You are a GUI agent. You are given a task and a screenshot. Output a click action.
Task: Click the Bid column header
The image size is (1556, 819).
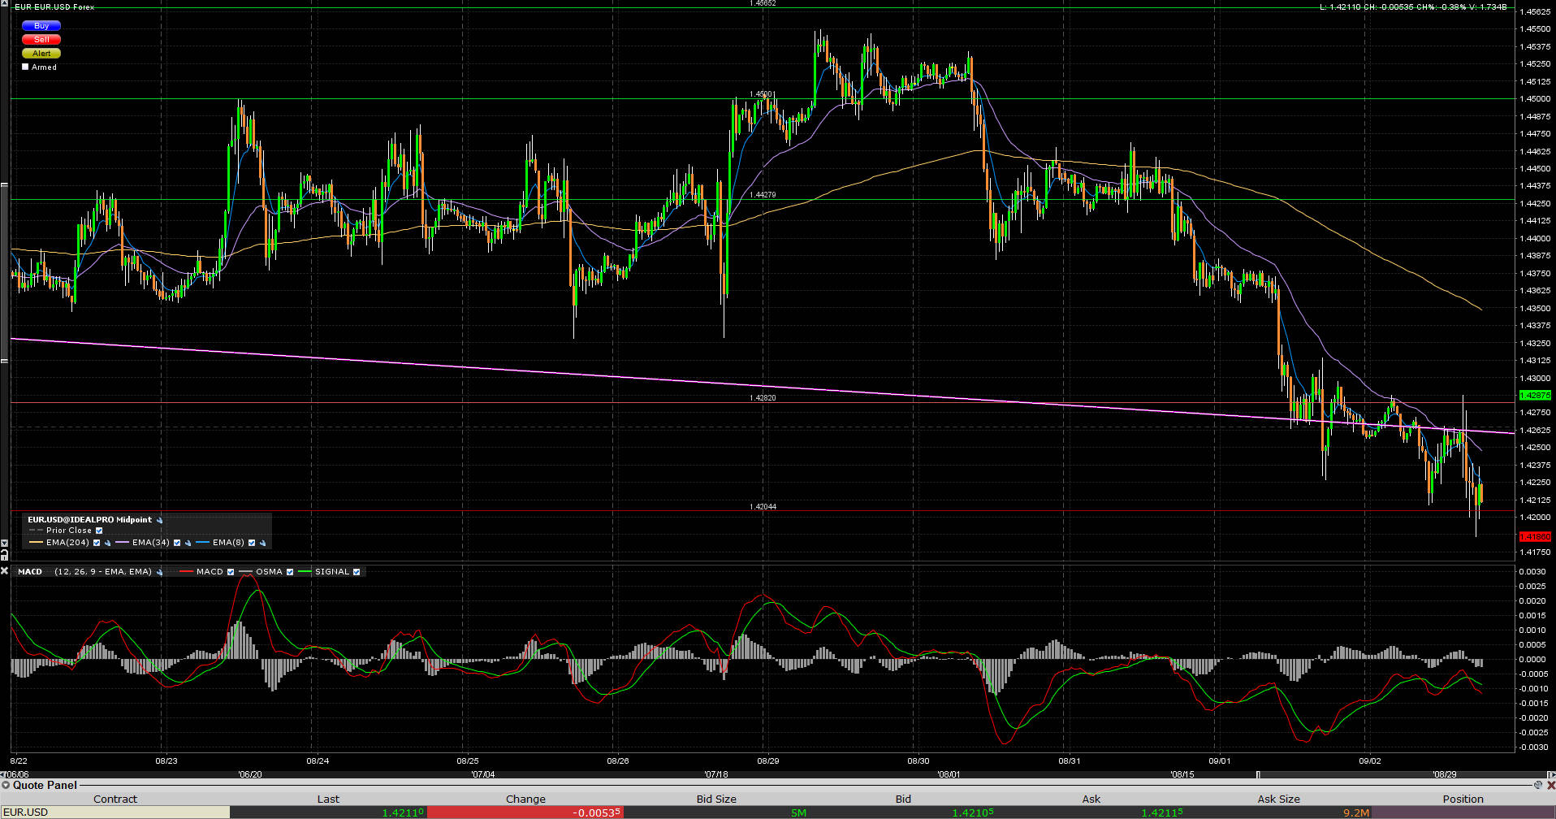click(903, 799)
